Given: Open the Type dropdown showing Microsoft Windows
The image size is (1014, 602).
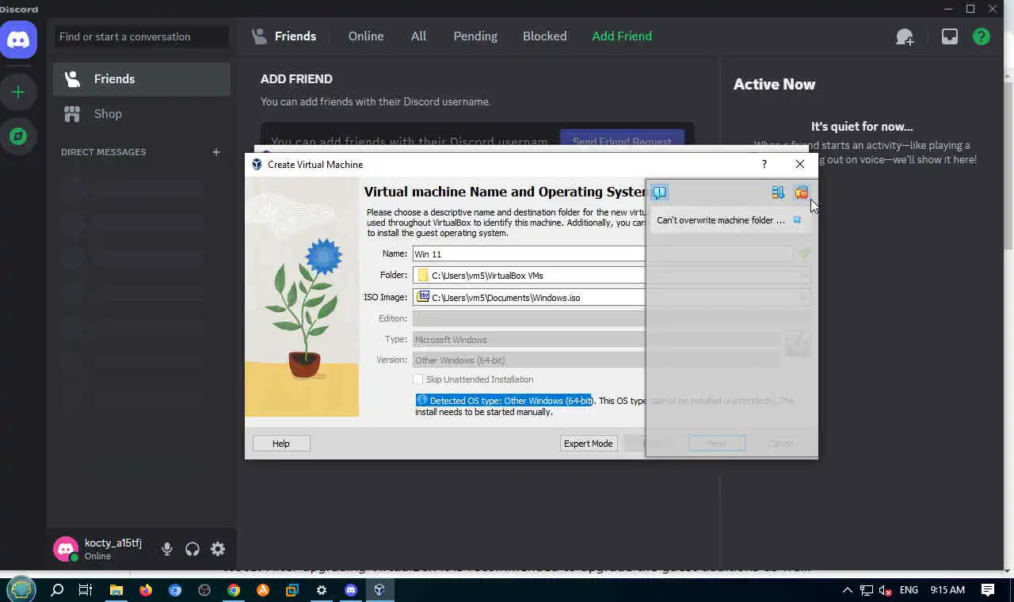Looking at the screenshot, I should (596, 339).
